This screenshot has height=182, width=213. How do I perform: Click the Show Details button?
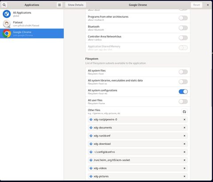[x=75, y=5]
